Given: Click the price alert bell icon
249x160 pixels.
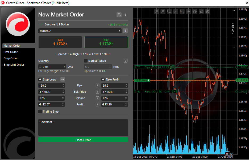Looking at the screenshot, I should coord(119,15).
